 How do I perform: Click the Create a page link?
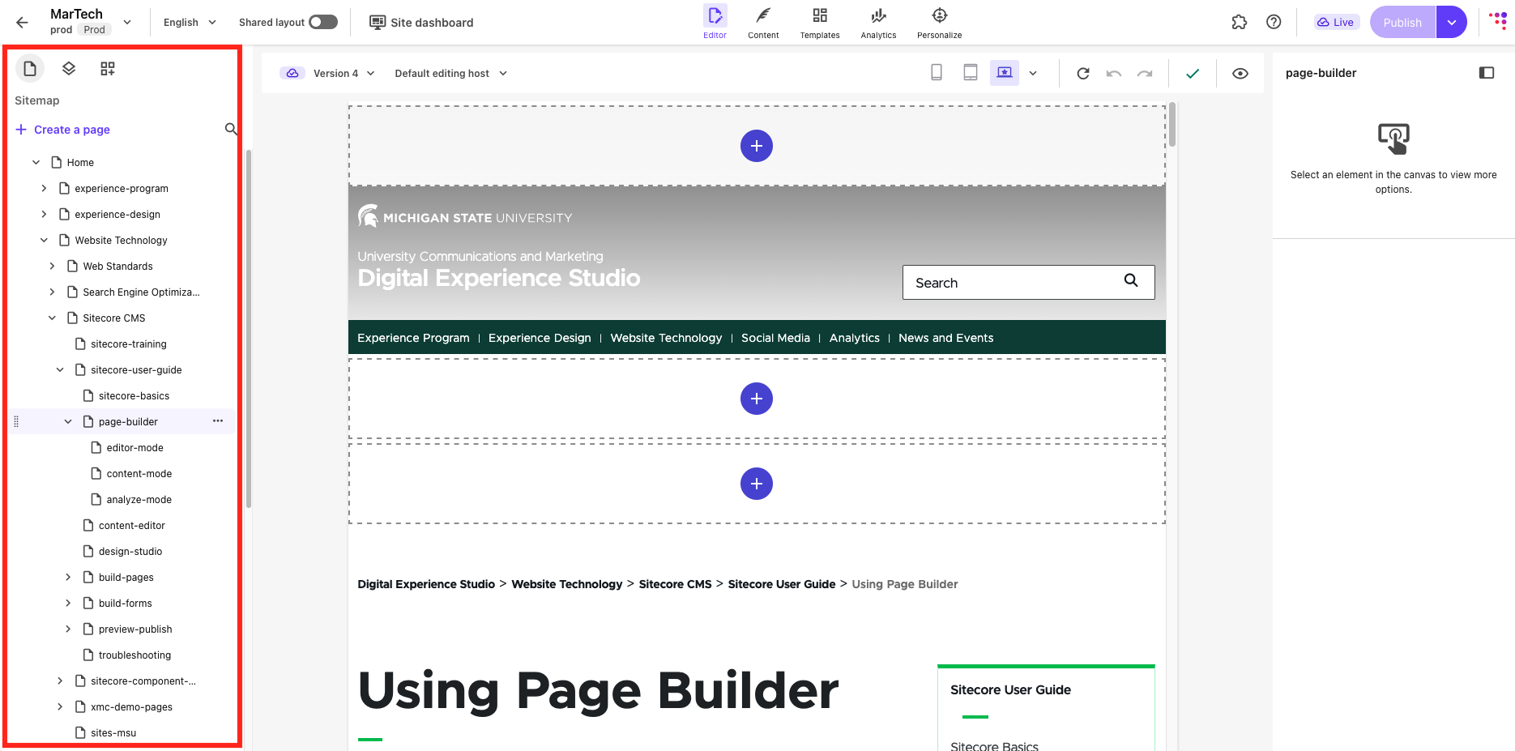[x=62, y=130]
